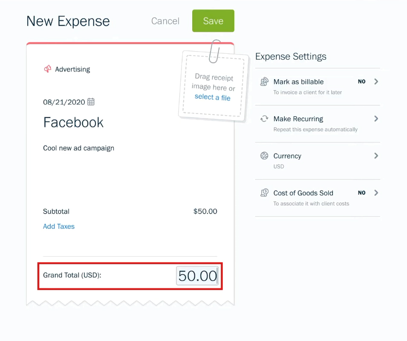407x341 pixels.
Task: Save the new expense
Action: tap(213, 21)
